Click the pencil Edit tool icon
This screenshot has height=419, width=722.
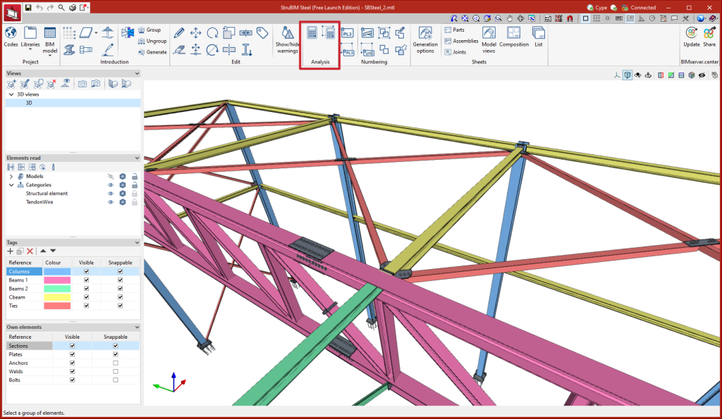click(x=178, y=32)
